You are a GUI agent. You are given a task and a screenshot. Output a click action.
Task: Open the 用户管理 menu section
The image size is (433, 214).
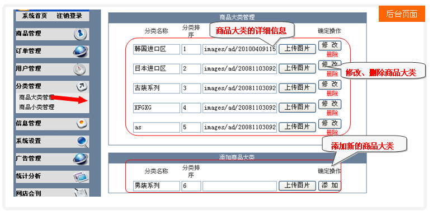tap(52, 69)
